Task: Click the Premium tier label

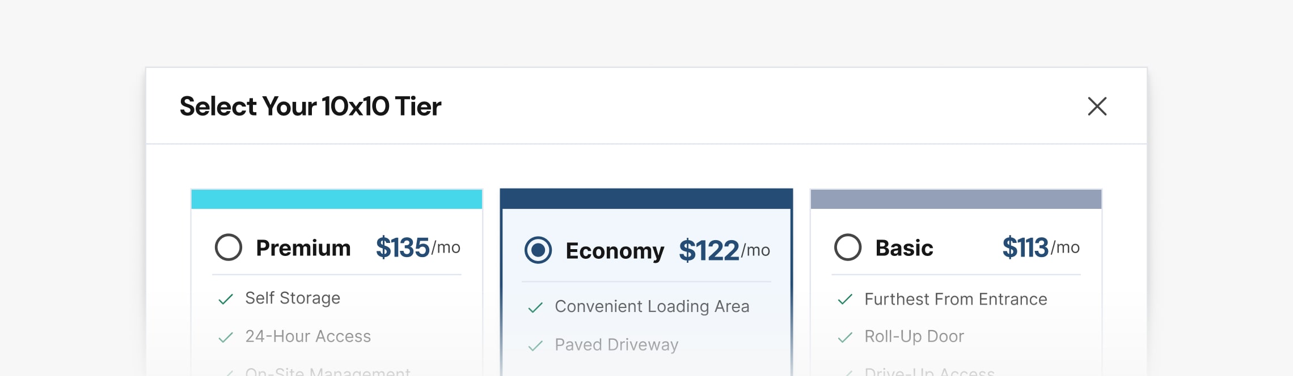Action: point(303,248)
